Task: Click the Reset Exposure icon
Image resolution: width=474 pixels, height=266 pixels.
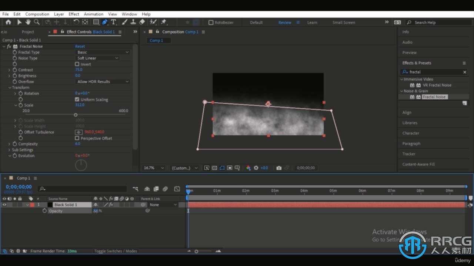Action: click(256, 168)
